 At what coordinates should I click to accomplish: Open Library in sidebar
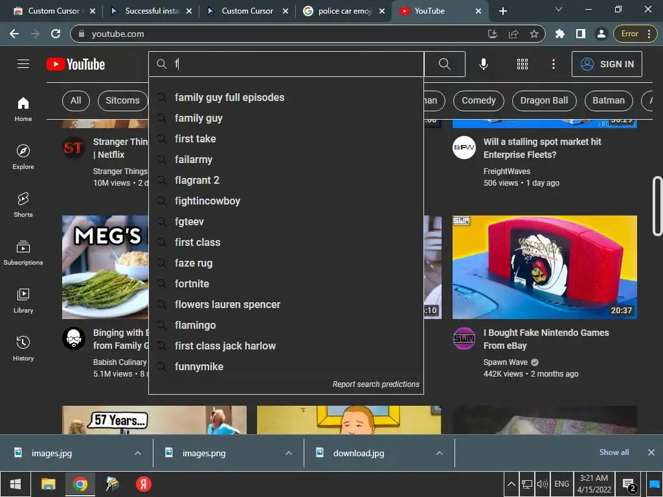pyautogui.click(x=23, y=300)
